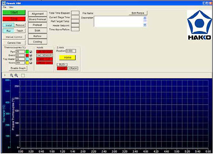Select the Run mode toggle

(9, 31)
